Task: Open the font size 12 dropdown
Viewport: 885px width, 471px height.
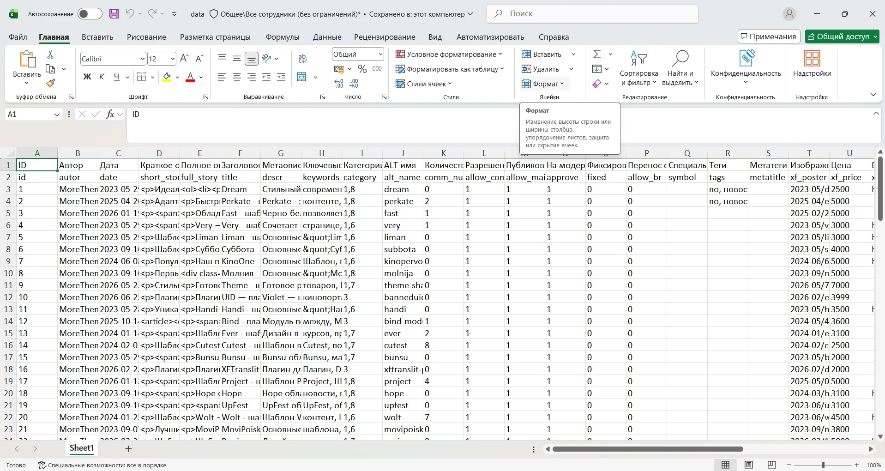Action: [x=172, y=59]
